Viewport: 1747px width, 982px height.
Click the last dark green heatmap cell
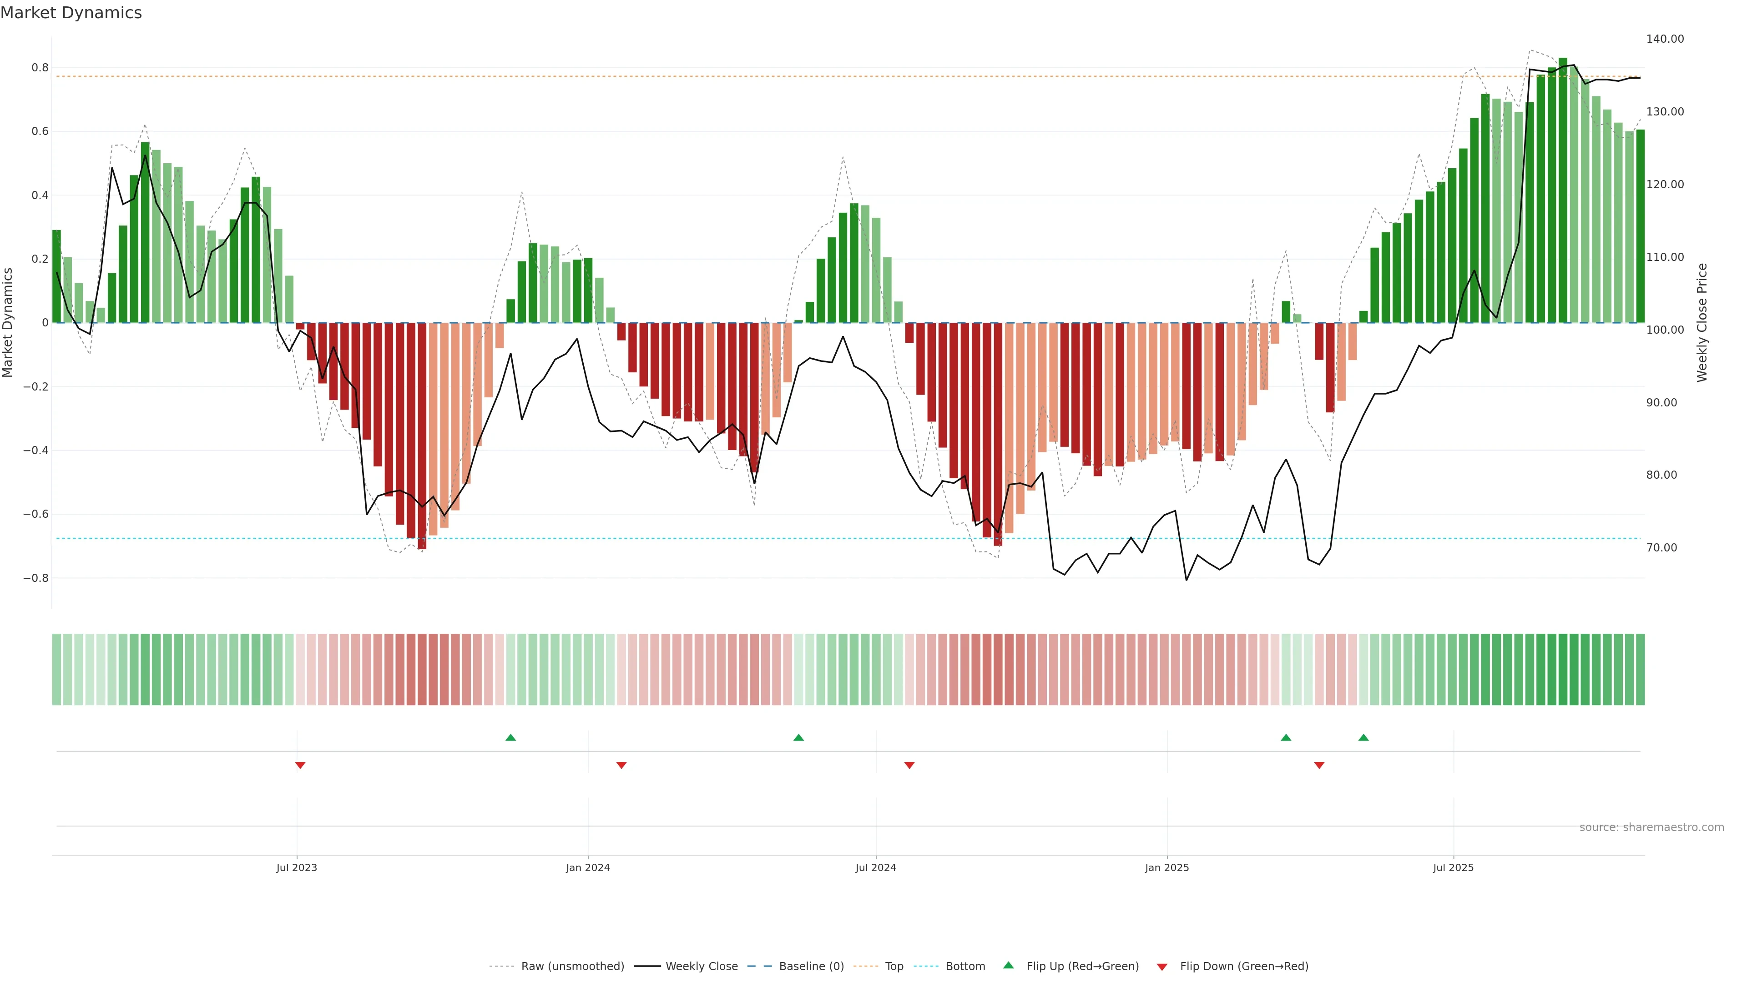coord(1640,669)
